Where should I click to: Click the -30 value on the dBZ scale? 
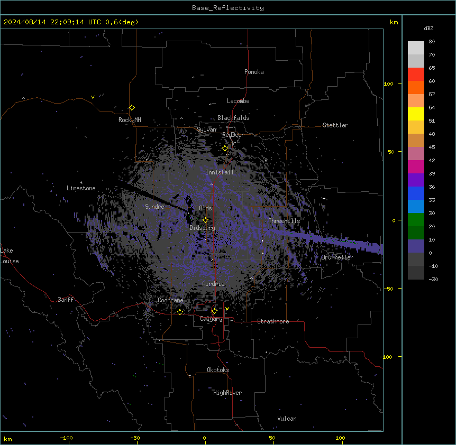433,280
